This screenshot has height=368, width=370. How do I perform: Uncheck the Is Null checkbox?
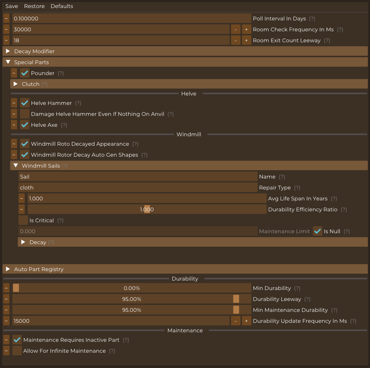[x=318, y=231]
